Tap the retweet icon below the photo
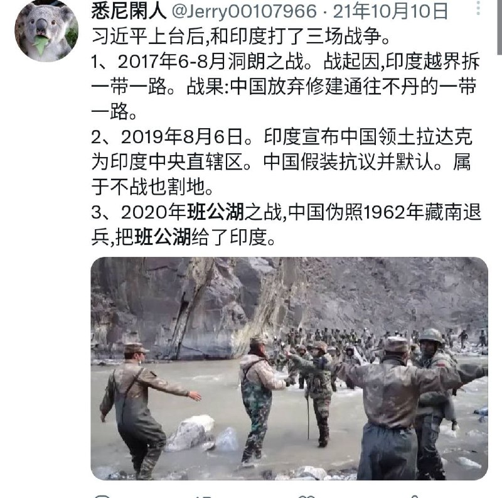 (204, 497)
